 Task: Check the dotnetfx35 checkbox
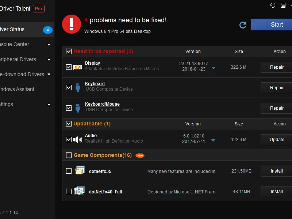coord(69,171)
